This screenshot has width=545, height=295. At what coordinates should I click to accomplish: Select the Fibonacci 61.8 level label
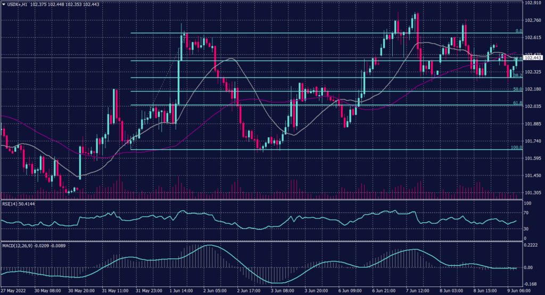[517, 103]
